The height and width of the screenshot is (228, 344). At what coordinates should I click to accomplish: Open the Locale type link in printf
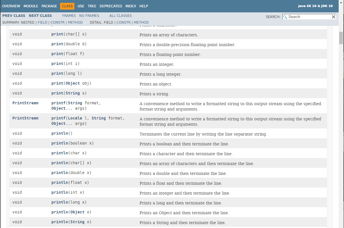click(x=75, y=118)
